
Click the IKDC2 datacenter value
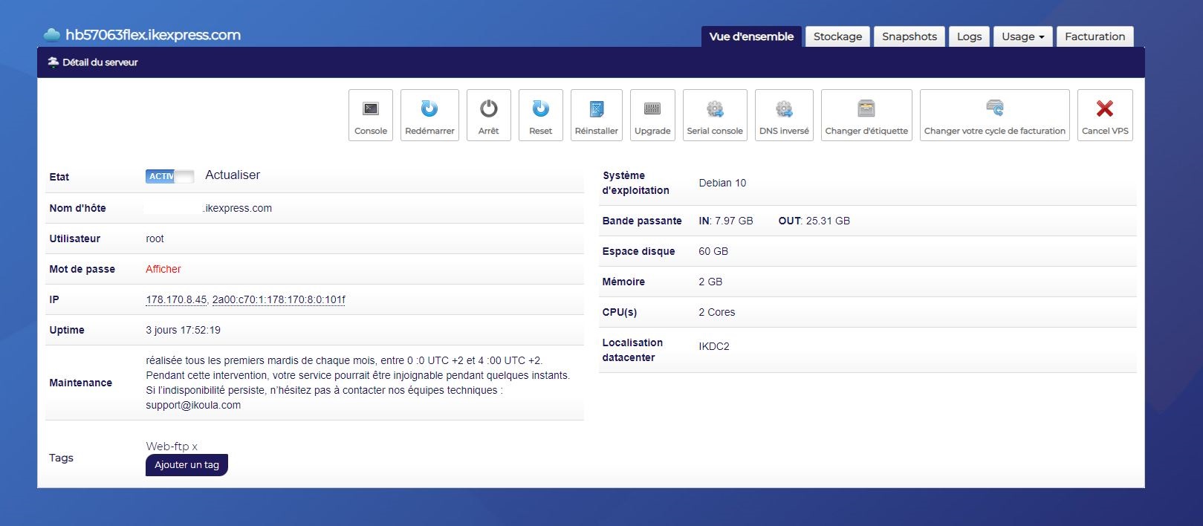(714, 346)
